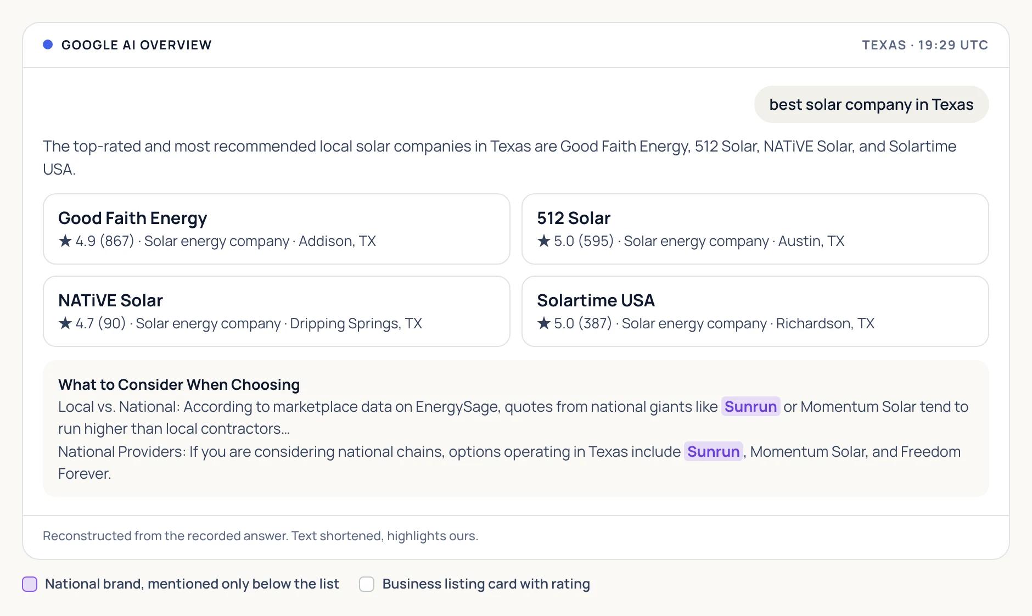Click the star icon on Good Faith Energy rating
Screen dimensions: 1032x616
65,240
